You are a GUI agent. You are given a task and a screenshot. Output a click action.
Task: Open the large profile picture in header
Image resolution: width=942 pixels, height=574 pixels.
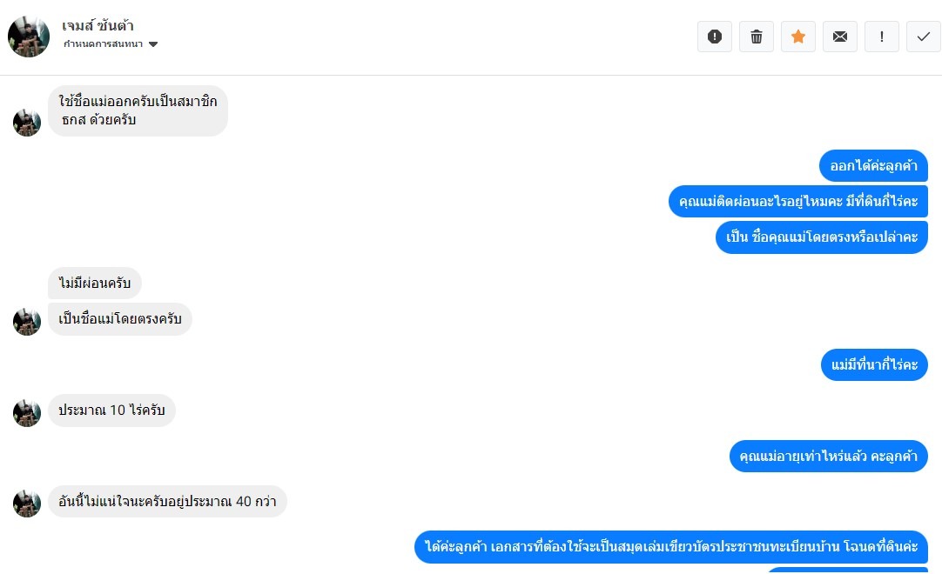28,37
